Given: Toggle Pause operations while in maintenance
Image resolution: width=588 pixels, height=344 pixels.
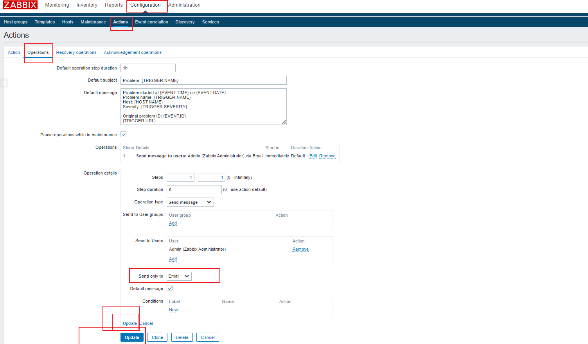Looking at the screenshot, I should click(x=124, y=134).
